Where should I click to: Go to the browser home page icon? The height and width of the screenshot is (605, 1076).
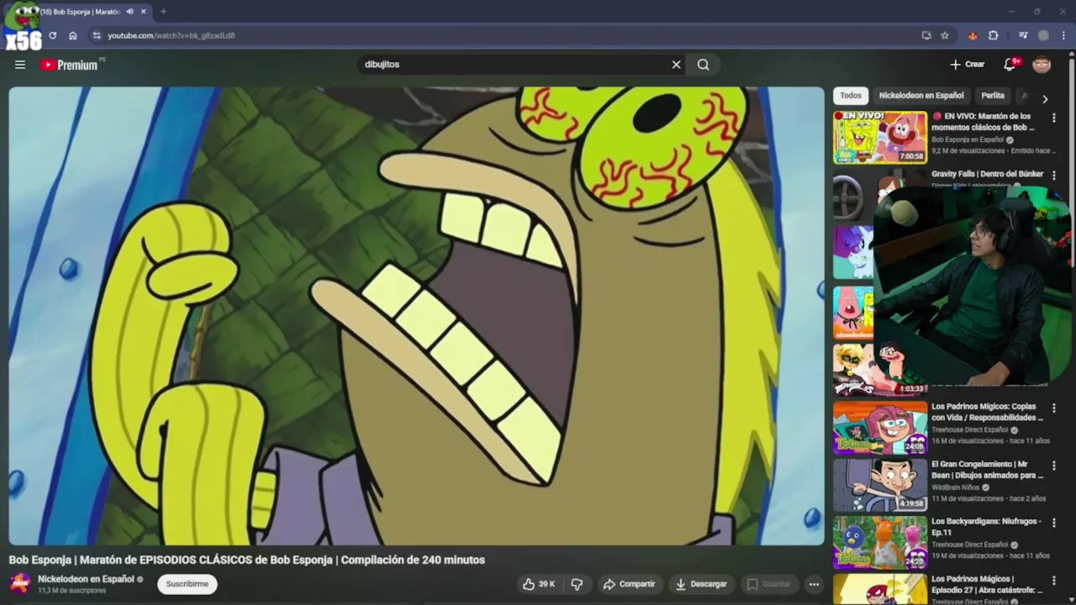(x=73, y=35)
